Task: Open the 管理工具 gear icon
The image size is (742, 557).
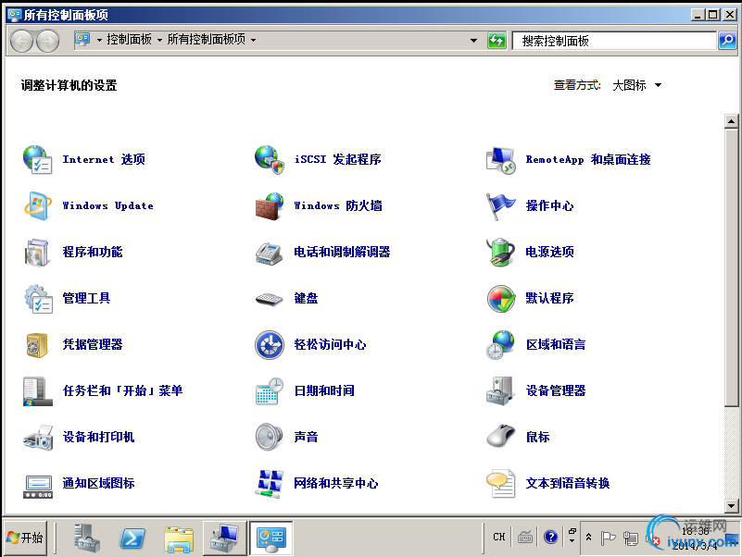Action: tap(37, 298)
